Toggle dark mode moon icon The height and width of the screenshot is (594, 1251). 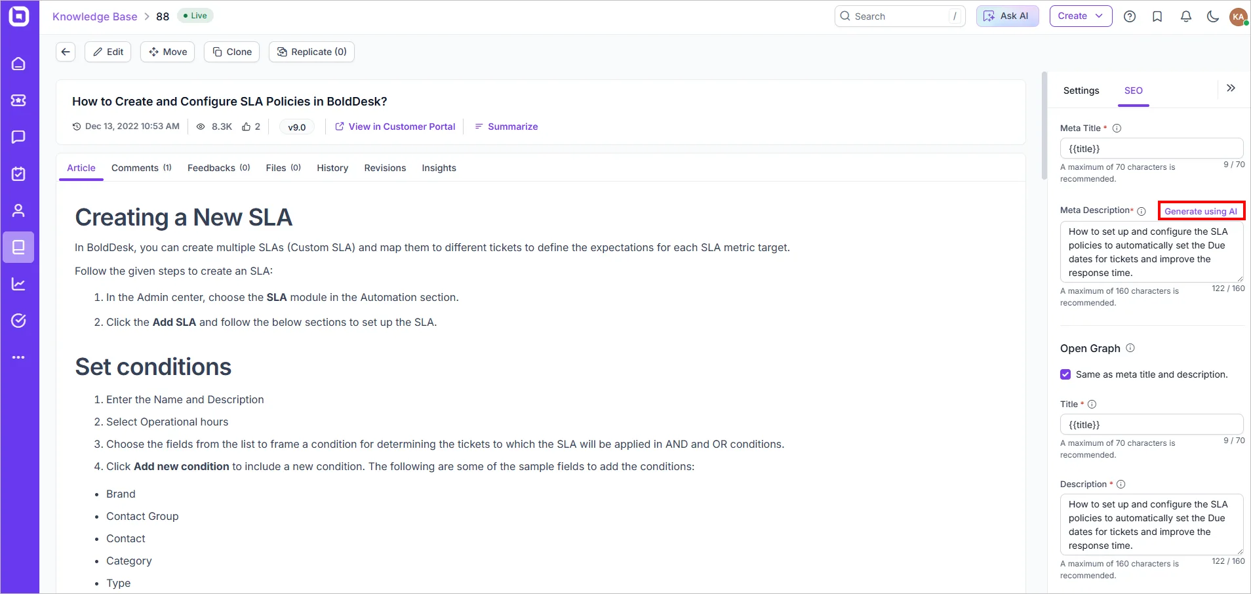tap(1213, 16)
